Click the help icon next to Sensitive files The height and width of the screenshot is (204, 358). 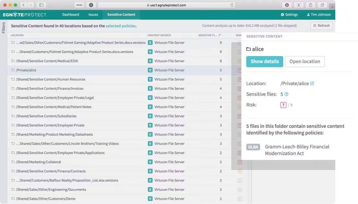click(x=286, y=94)
